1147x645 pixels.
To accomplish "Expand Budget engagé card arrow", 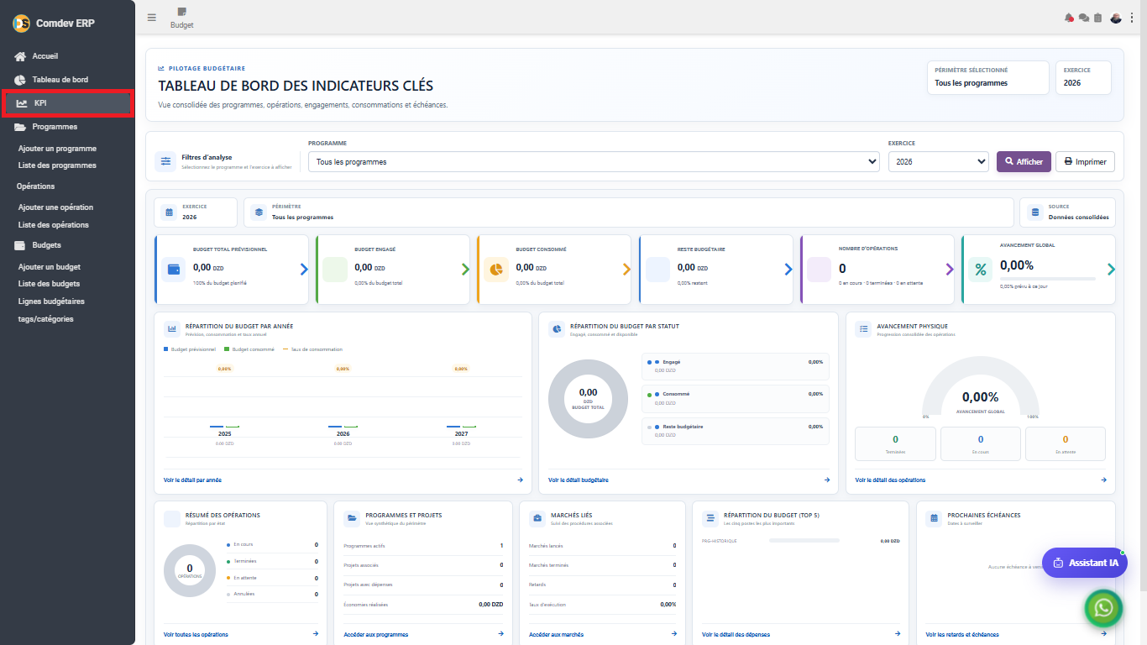I will coord(465,270).
